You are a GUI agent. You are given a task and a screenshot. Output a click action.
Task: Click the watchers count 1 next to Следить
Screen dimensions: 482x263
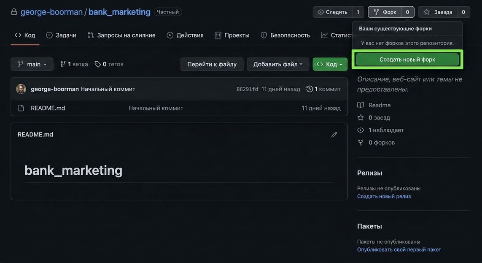pyautogui.click(x=358, y=12)
